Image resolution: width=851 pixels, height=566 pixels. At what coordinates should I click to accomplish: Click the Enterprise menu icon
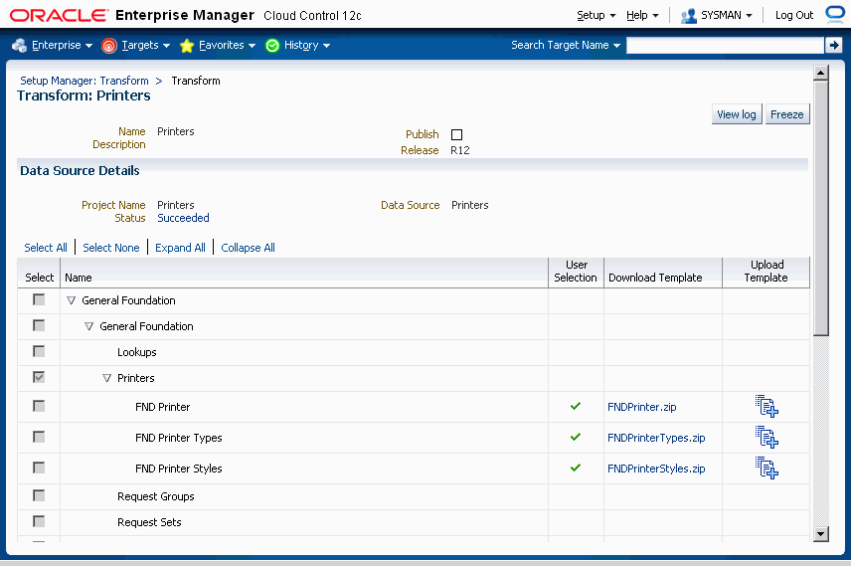click(20, 46)
